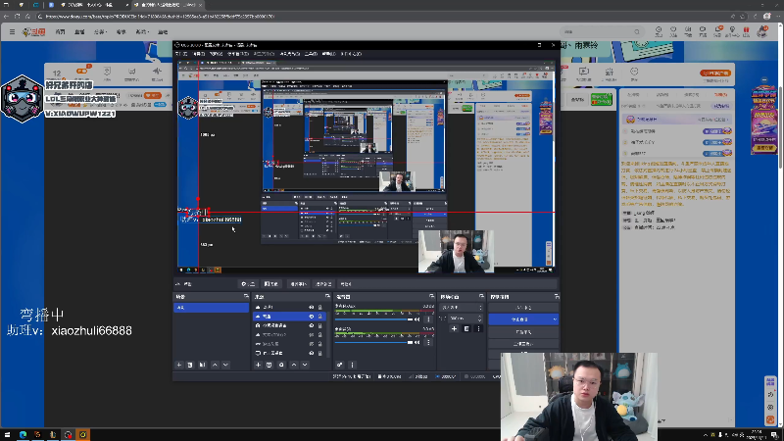Add a new scene in the OBS Scenes panel
The width and height of the screenshot is (784, 441).
click(x=179, y=365)
